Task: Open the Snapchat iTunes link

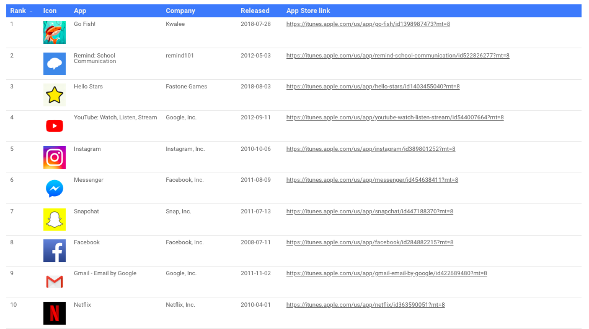Action: click(x=370, y=211)
